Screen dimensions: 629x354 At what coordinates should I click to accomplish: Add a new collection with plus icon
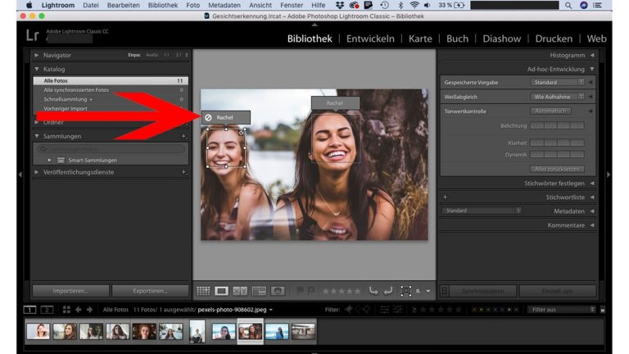click(183, 136)
